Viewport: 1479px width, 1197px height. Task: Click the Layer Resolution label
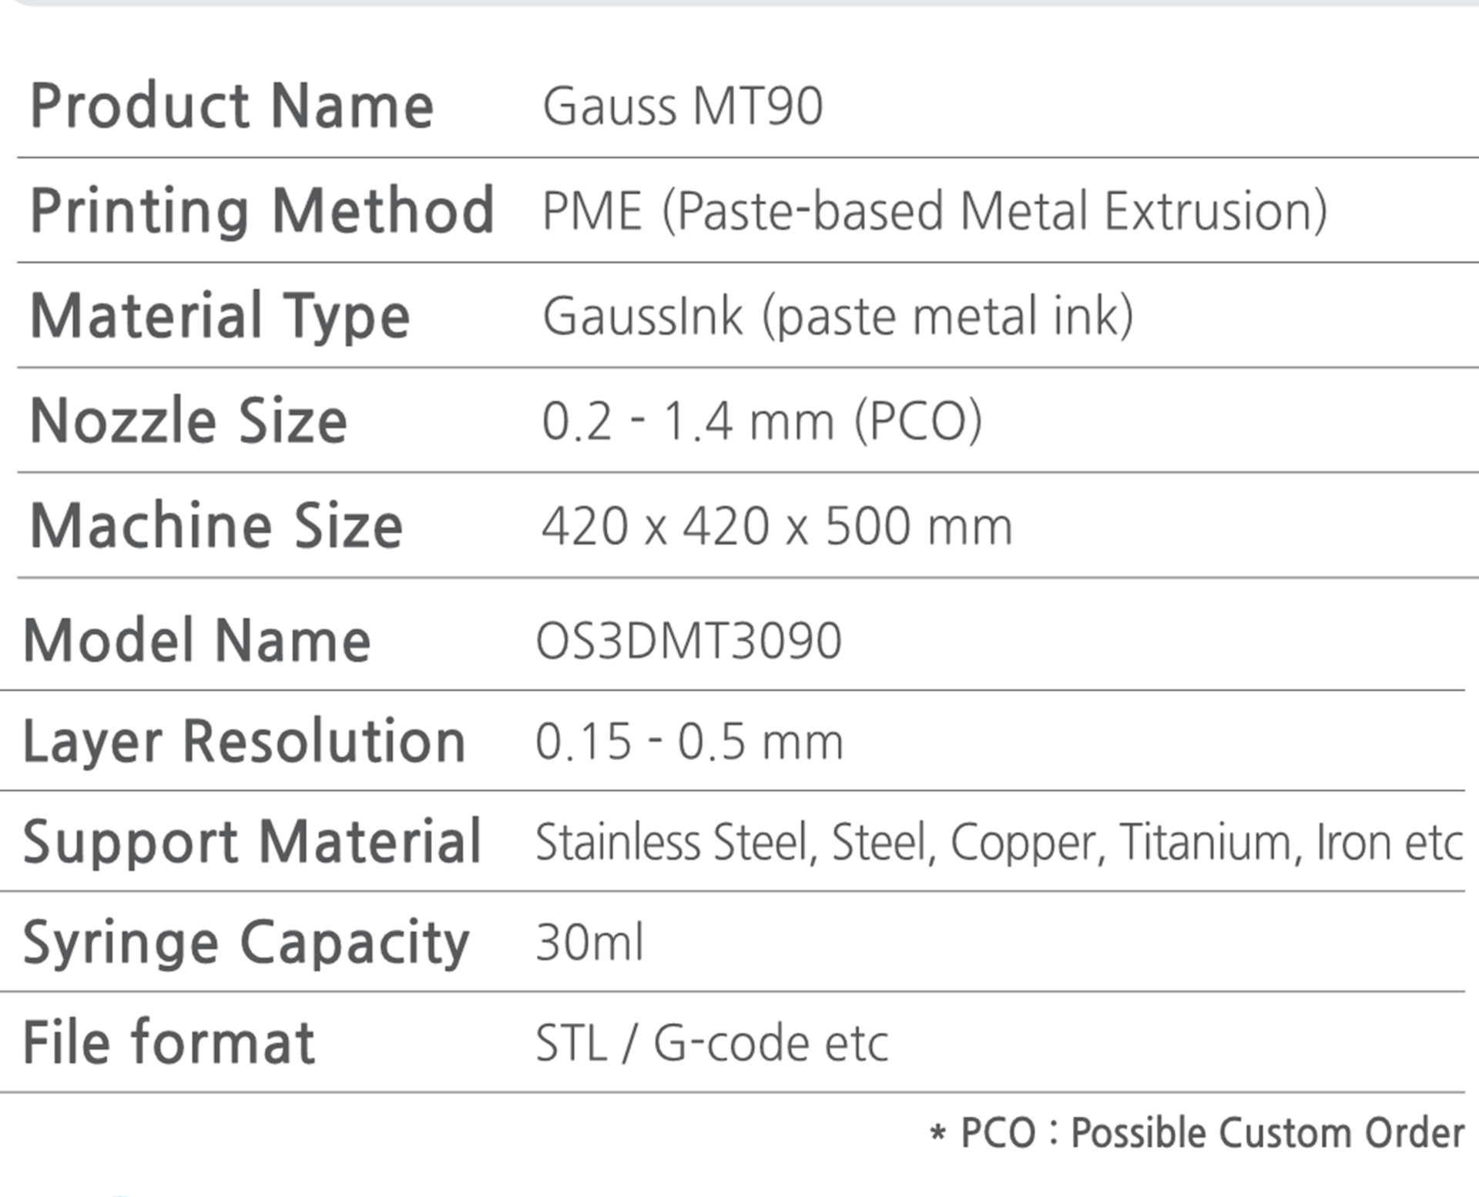(245, 742)
